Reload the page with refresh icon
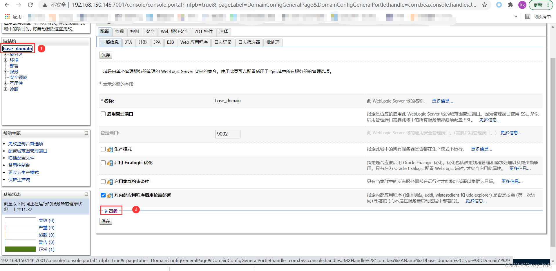 [x=30, y=5]
